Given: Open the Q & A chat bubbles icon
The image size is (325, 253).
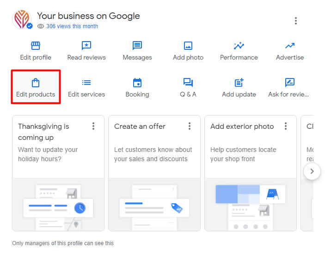Looking at the screenshot, I should (x=188, y=82).
